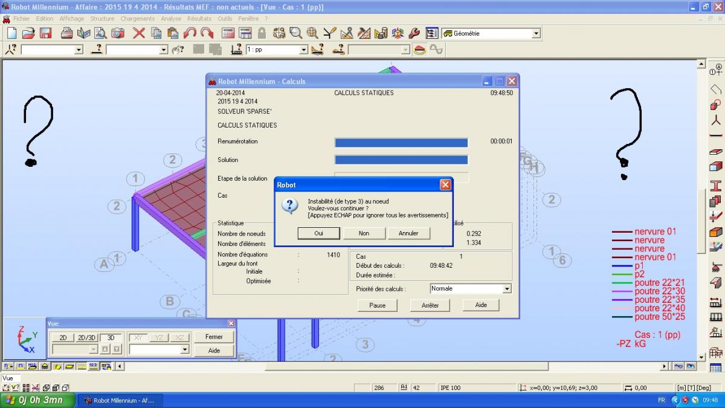
Task: Open the Résultats menu
Action: point(199,19)
